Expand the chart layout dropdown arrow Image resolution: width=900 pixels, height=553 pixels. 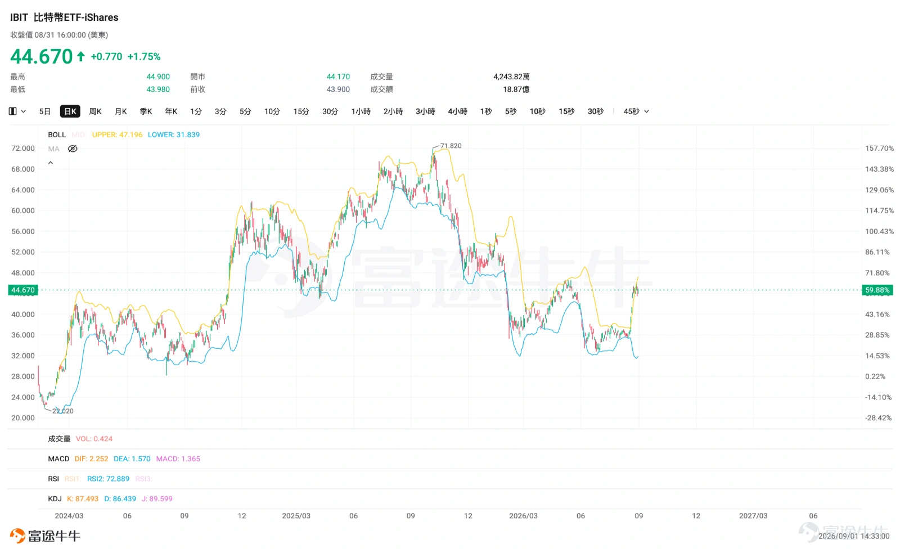24,111
